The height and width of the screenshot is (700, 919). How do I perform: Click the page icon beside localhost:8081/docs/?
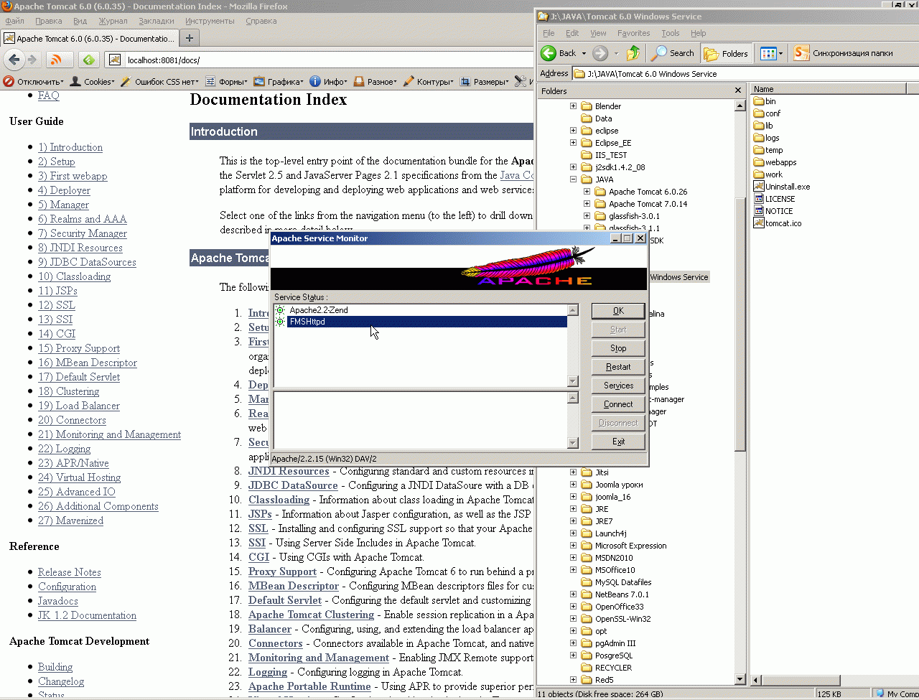pyautogui.click(x=115, y=60)
